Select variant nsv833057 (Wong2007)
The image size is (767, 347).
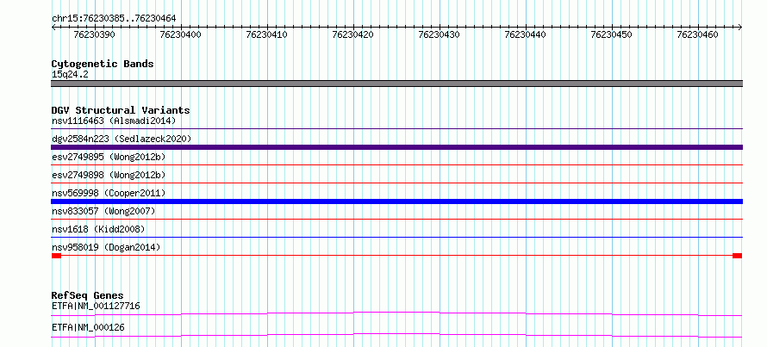(x=103, y=211)
